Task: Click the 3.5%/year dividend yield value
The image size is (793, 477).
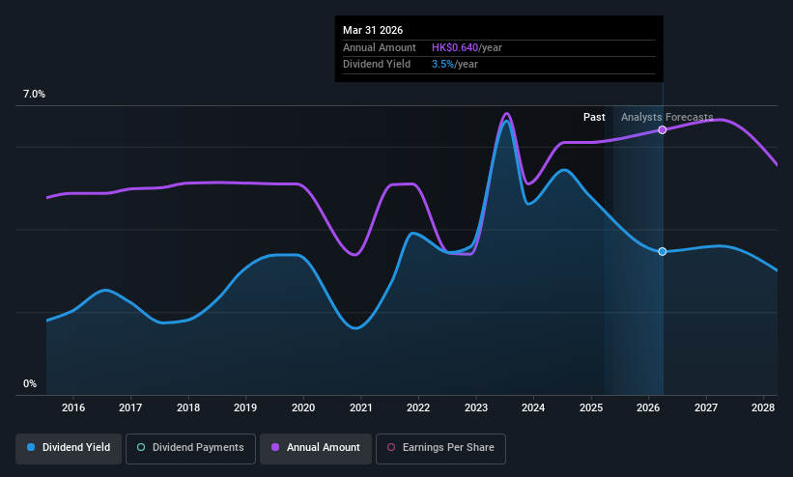Action: click(455, 65)
